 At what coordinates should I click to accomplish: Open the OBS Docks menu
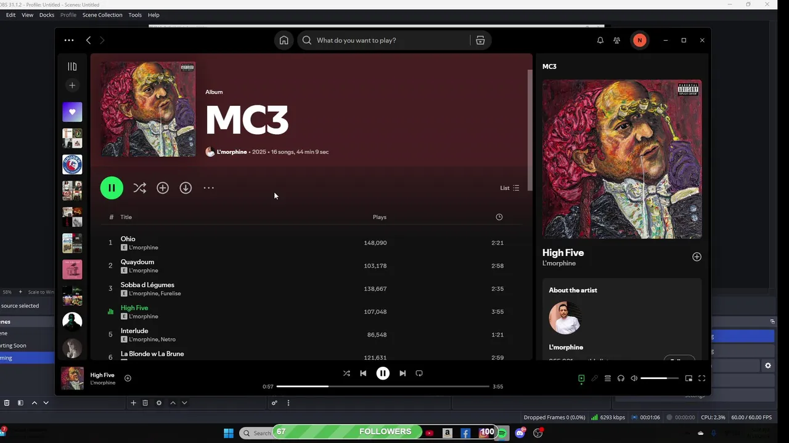pyautogui.click(x=47, y=15)
